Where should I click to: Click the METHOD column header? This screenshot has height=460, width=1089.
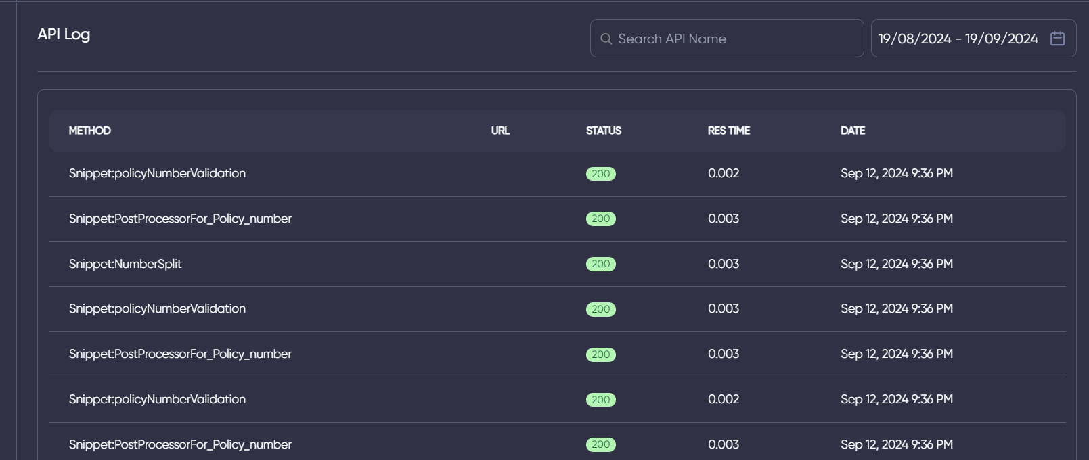[x=89, y=131]
